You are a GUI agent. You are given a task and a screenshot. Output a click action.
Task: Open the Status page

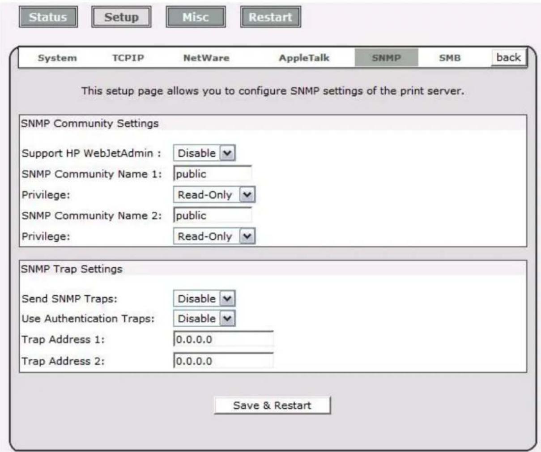click(x=48, y=17)
